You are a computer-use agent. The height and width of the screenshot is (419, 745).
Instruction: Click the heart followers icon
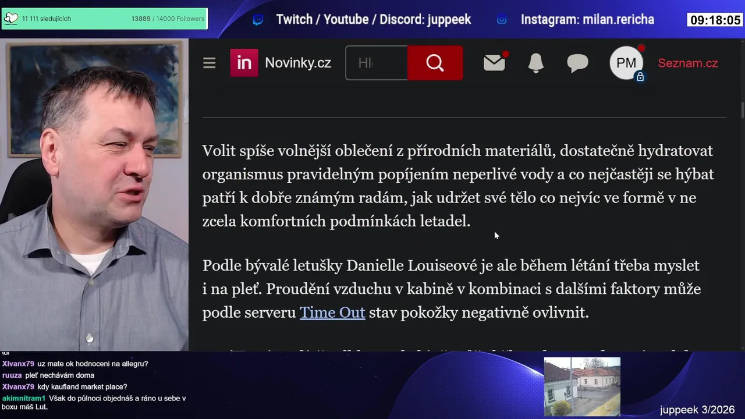(10, 19)
